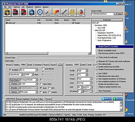Click the file list horizontal scrollbar

tap(48, 53)
